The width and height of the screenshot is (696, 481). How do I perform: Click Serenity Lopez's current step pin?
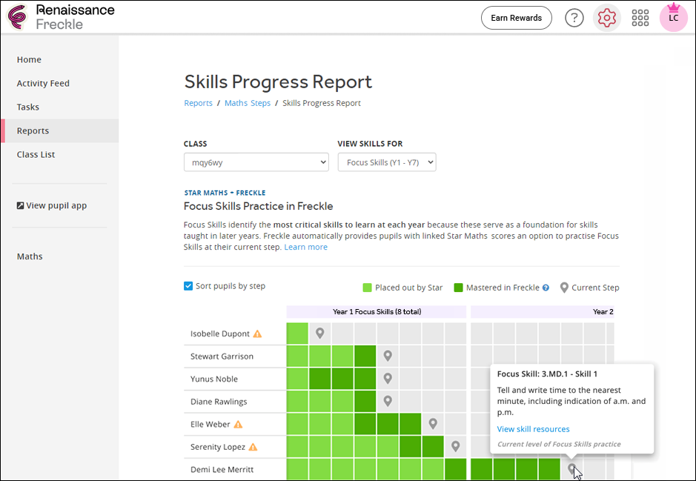tap(456, 446)
